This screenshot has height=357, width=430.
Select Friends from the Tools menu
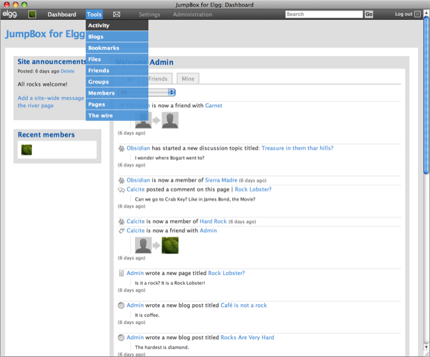[117, 71]
